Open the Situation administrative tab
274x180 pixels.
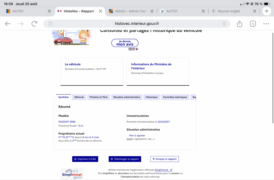pos(126,97)
